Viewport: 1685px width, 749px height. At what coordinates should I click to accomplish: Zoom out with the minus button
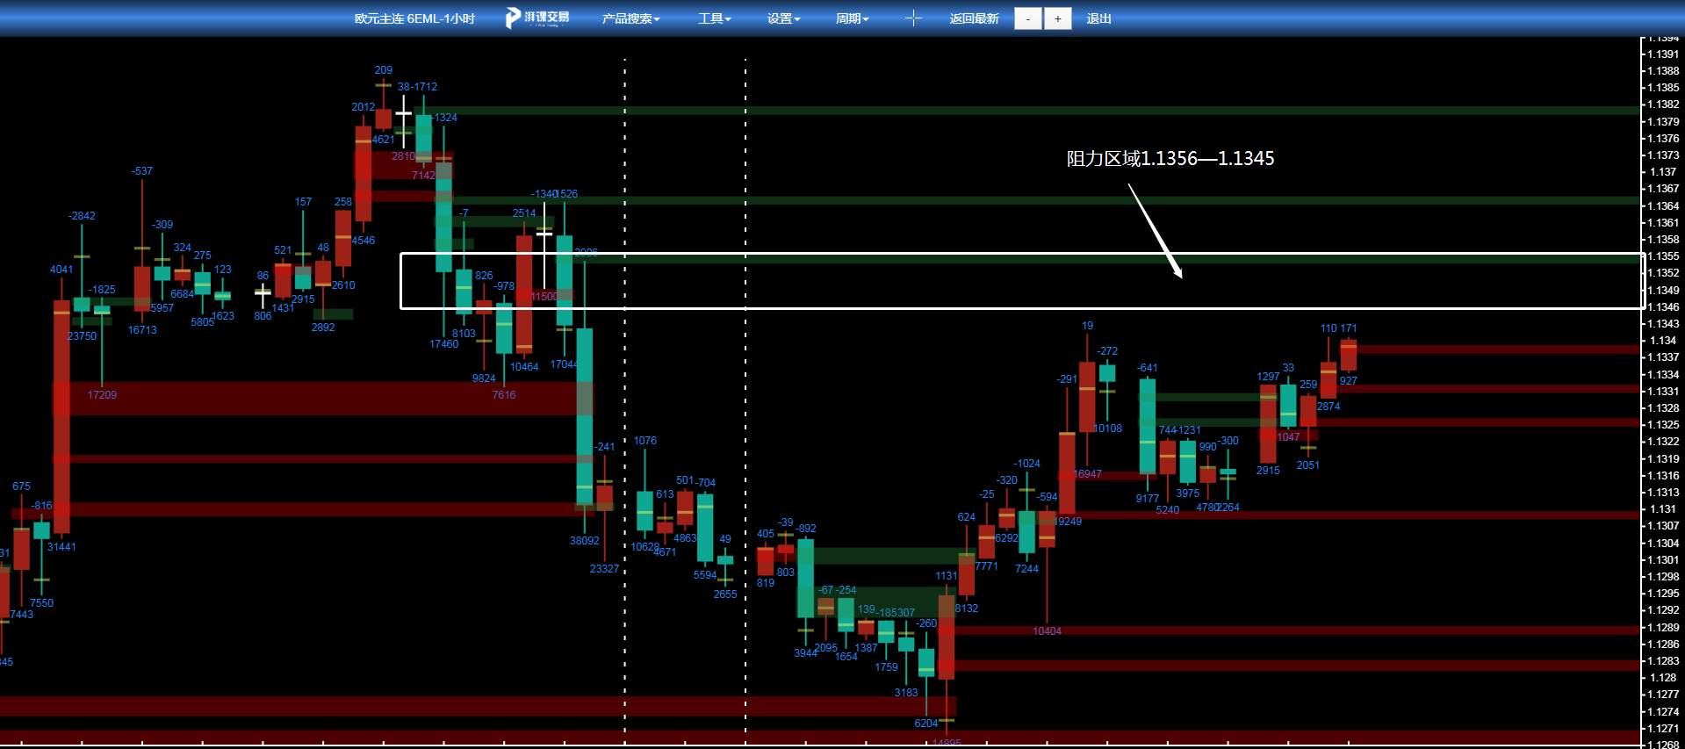(1028, 18)
